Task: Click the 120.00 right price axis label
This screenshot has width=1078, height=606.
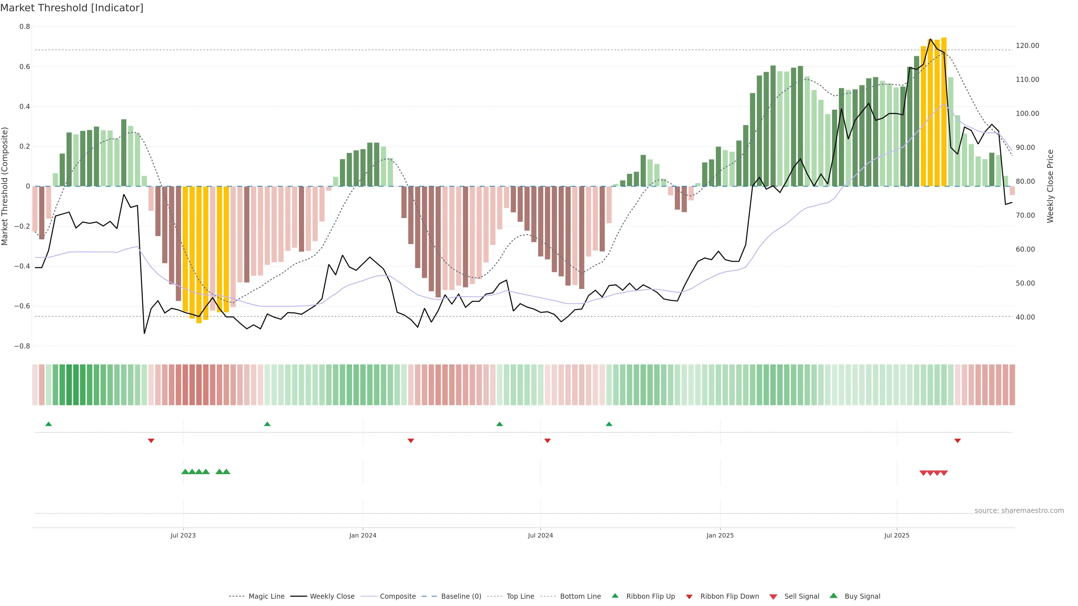Action: [1027, 45]
